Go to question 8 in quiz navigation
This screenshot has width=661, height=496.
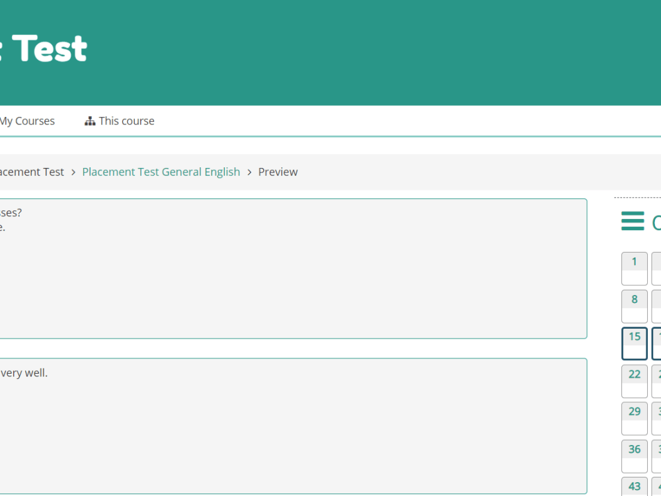(x=635, y=306)
